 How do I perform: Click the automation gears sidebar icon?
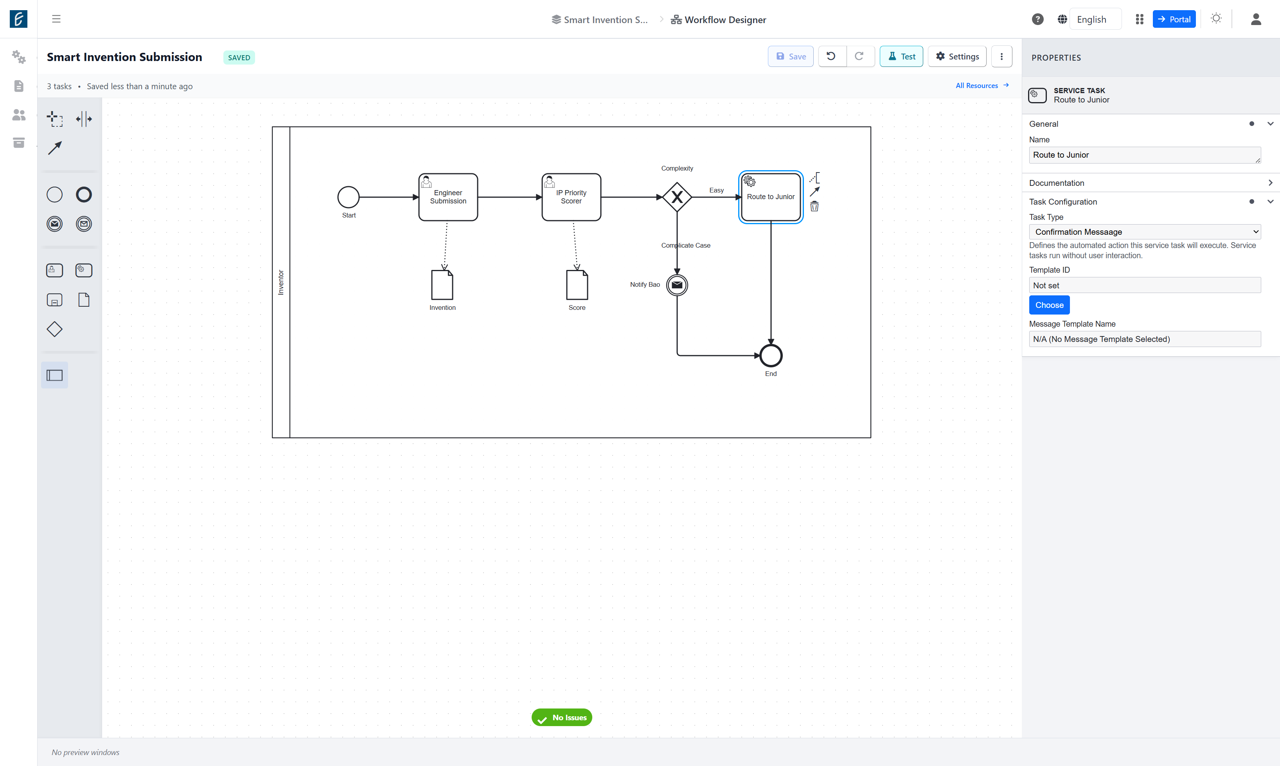(18, 57)
